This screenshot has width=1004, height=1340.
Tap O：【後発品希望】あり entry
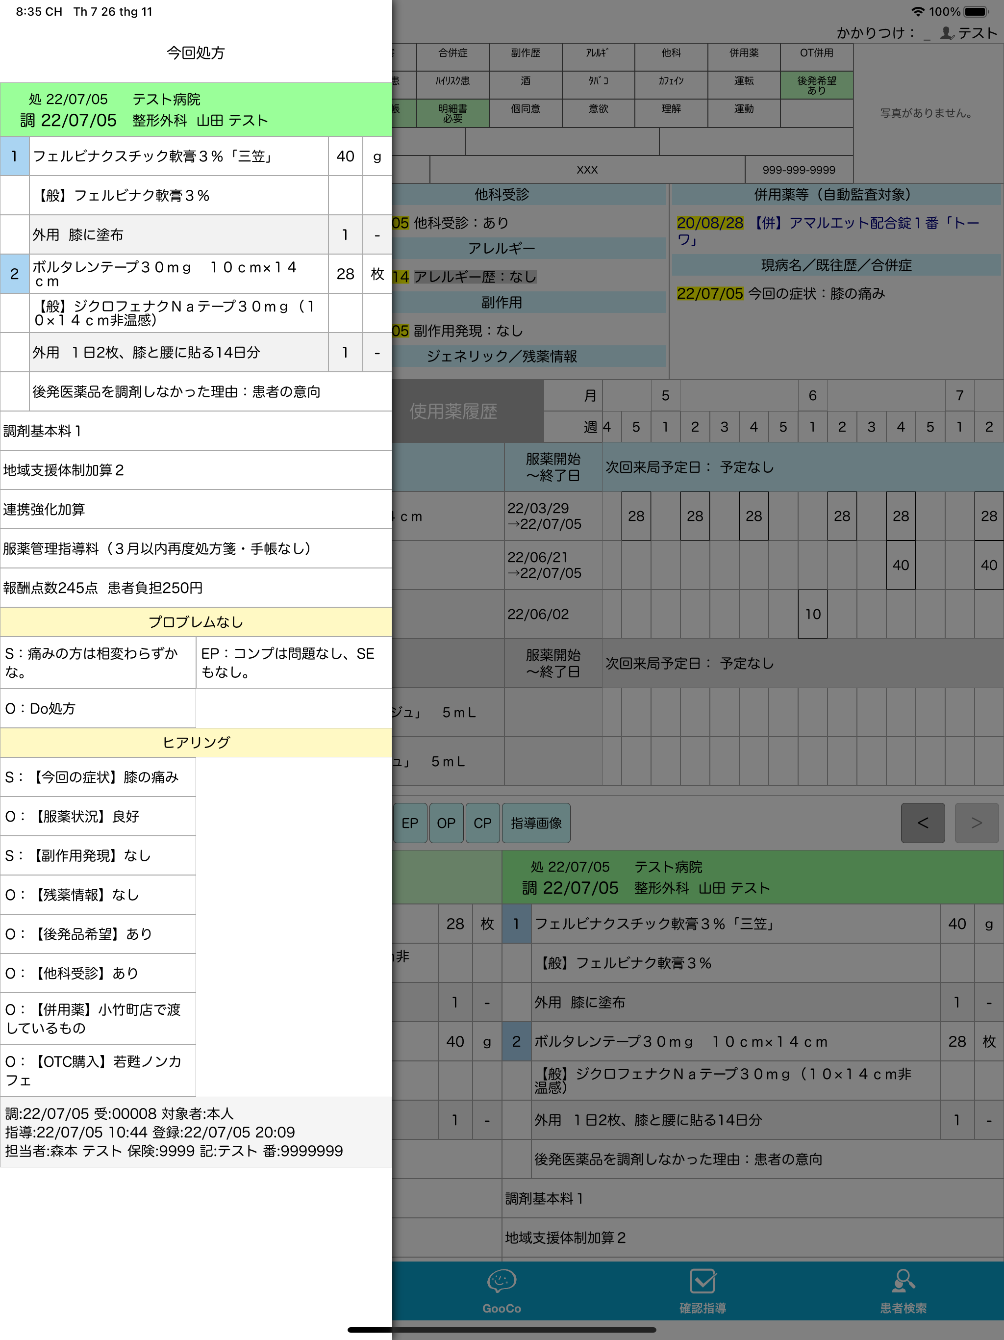click(x=98, y=934)
